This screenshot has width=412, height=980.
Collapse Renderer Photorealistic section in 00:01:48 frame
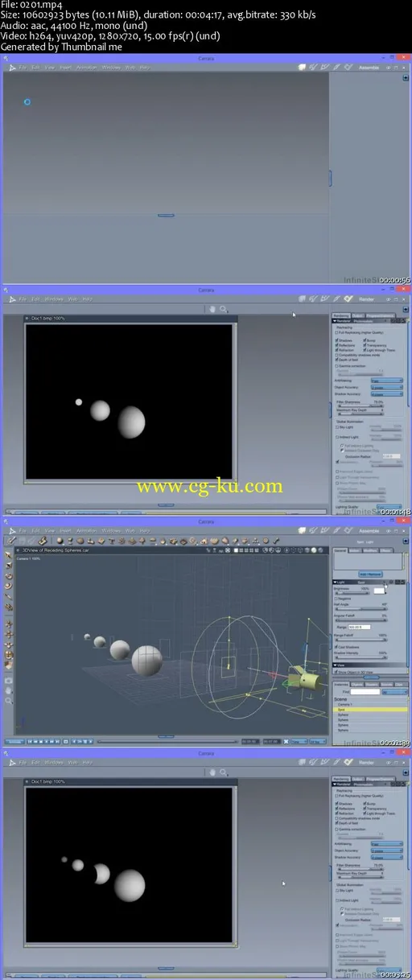(x=334, y=321)
